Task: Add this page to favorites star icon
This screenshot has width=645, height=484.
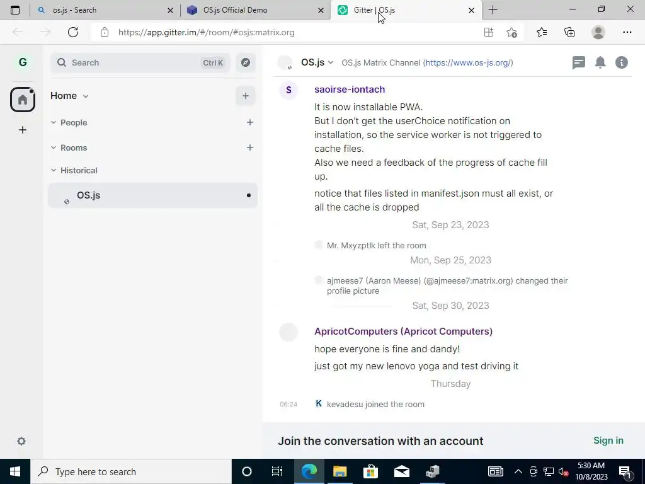Action: coord(511,32)
